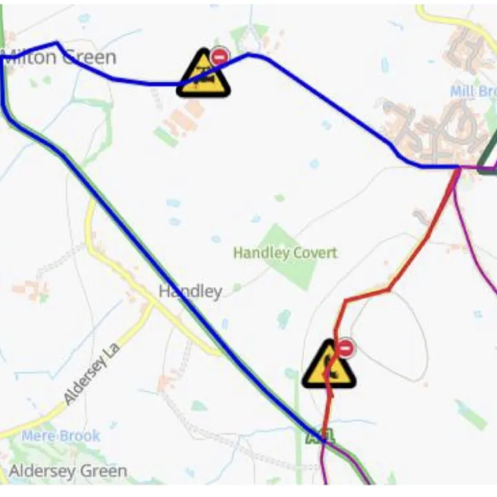This screenshot has width=497, height=497.
Task: Click the roadworks warning triangle on the blue route
Action: click(204, 74)
